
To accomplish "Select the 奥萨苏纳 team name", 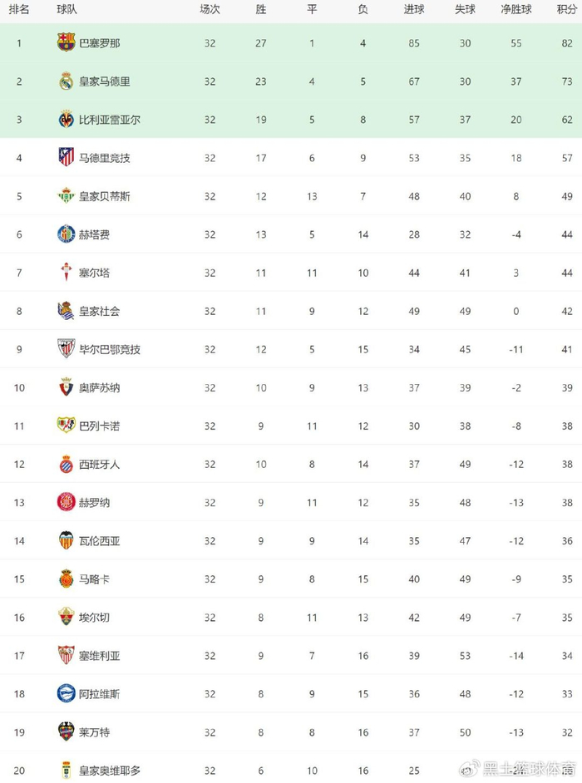I will [99, 387].
